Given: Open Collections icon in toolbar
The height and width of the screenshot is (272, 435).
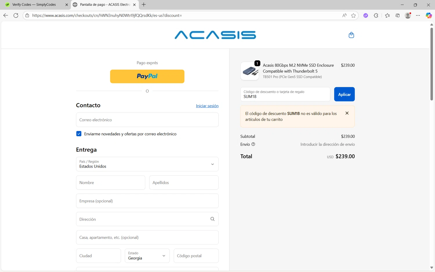Looking at the screenshot, I should 398,15.
